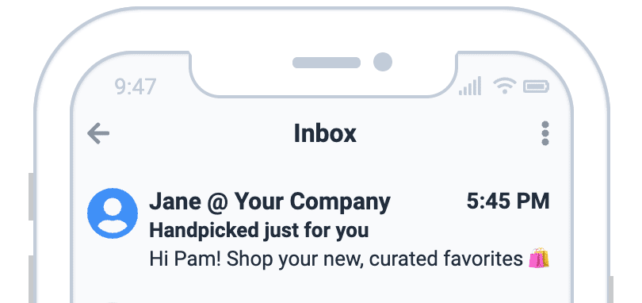The image size is (642, 303).
Task: Tap the battery status icon
Action: [x=537, y=87]
